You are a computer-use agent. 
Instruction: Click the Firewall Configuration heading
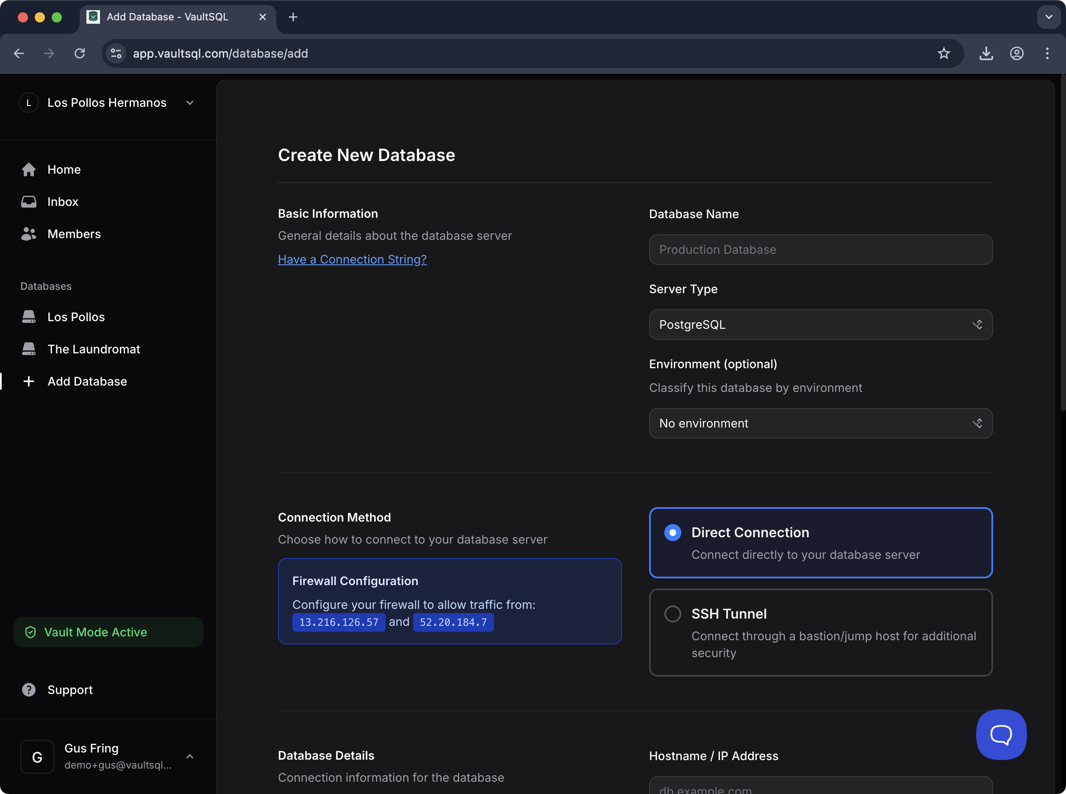pos(355,580)
